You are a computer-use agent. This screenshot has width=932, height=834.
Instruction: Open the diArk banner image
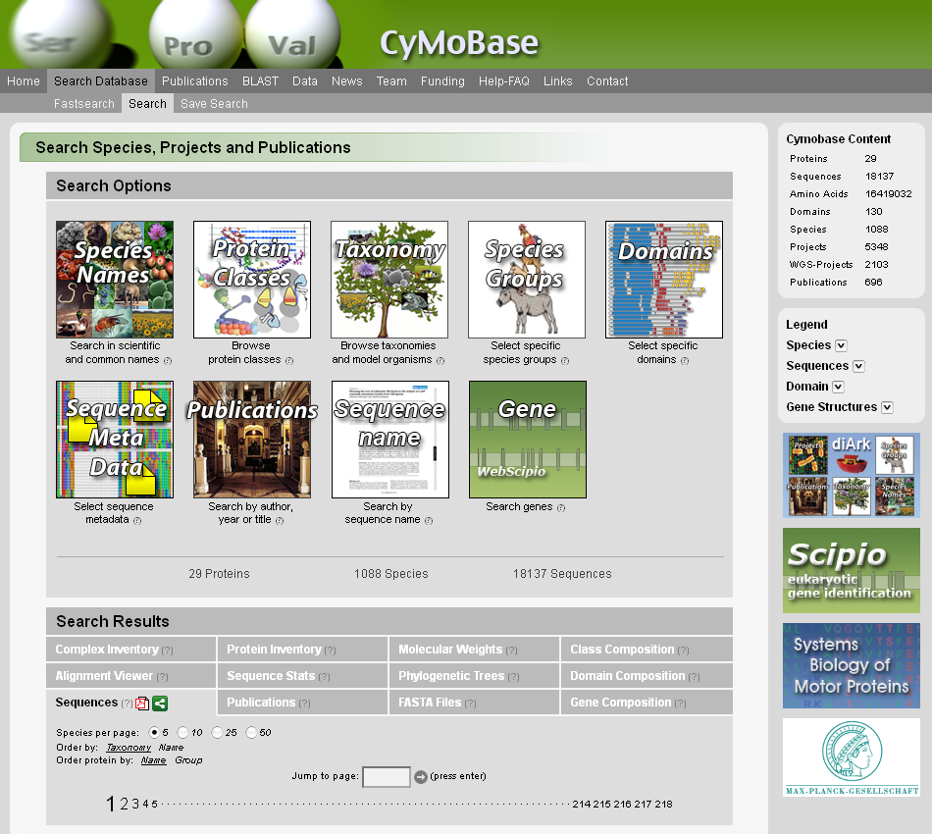click(852, 475)
